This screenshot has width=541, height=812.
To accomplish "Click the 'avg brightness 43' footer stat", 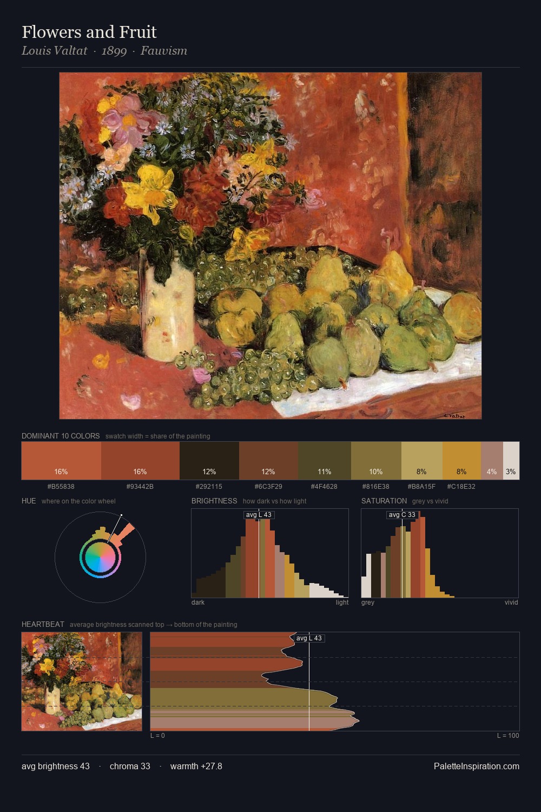I will point(56,766).
